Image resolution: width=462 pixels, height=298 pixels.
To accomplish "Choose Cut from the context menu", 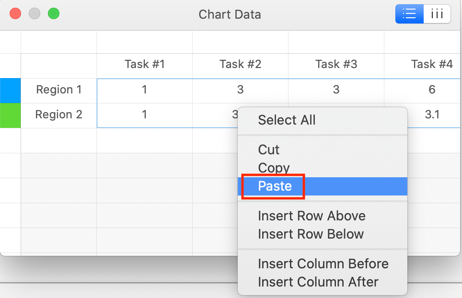I will (268, 149).
